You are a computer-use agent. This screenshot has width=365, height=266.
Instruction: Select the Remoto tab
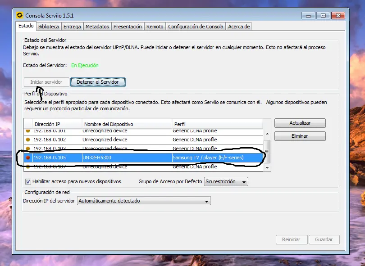155,27
